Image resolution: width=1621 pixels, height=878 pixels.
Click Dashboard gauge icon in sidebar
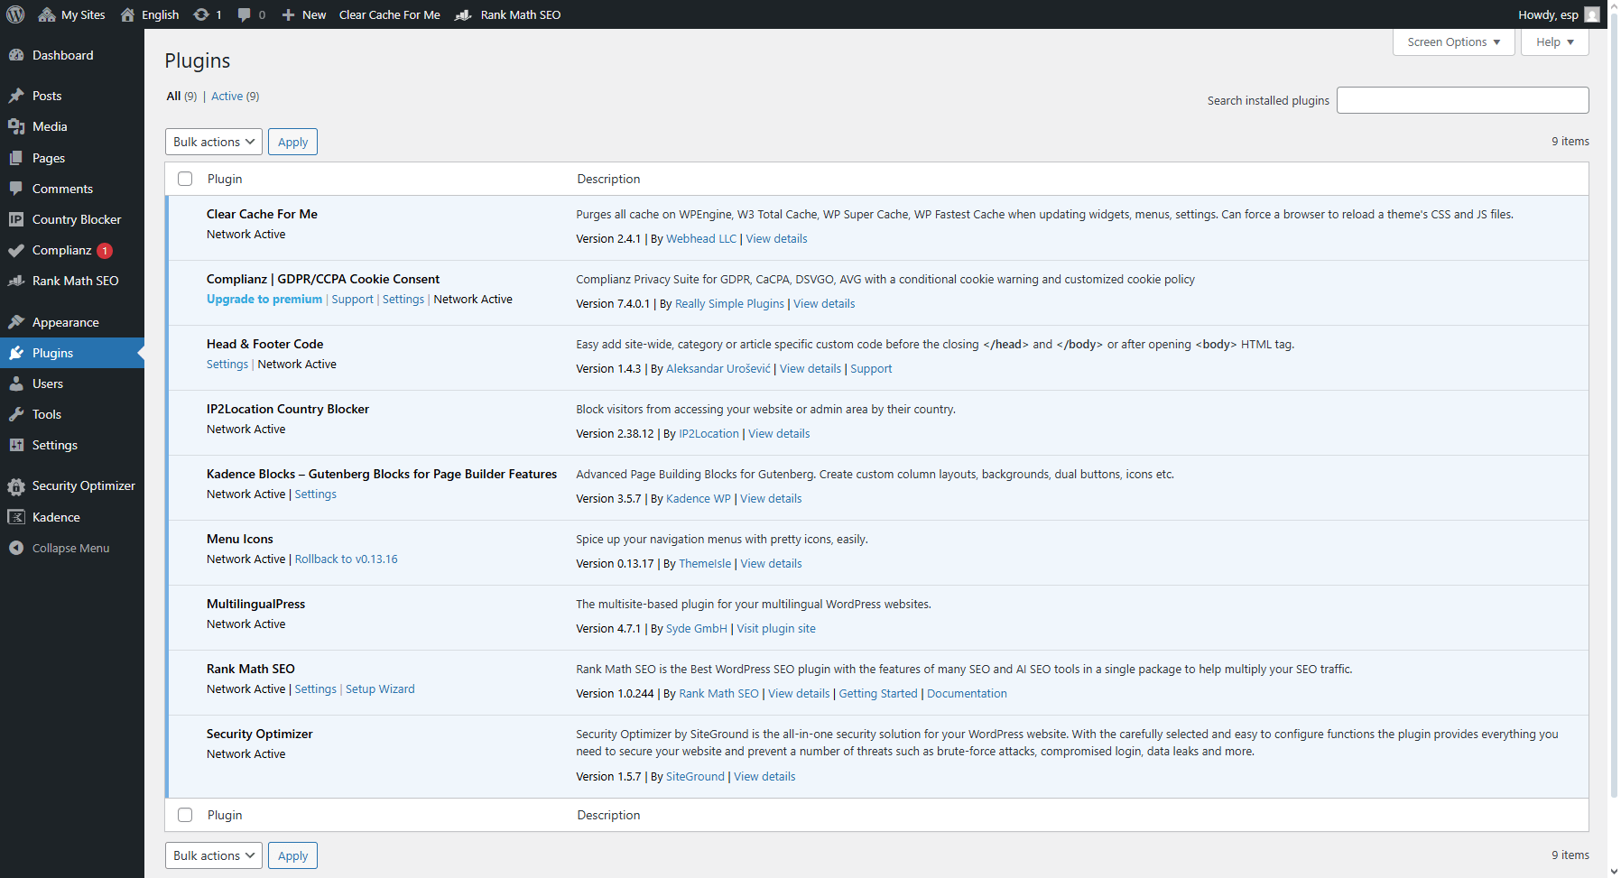coord(16,55)
